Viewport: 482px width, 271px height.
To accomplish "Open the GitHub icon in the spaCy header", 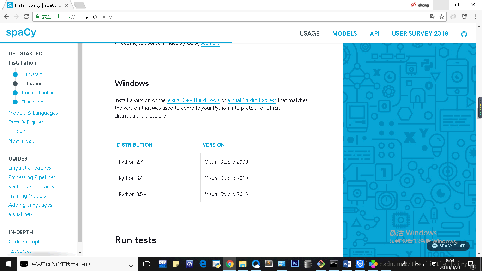I will click(464, 34).
